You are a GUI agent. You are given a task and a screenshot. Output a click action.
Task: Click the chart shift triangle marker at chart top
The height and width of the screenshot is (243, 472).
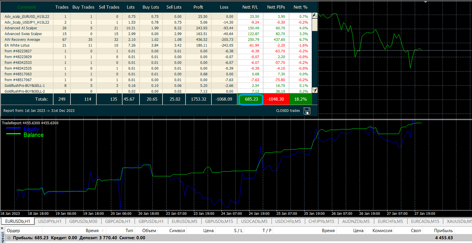point(425,1)
